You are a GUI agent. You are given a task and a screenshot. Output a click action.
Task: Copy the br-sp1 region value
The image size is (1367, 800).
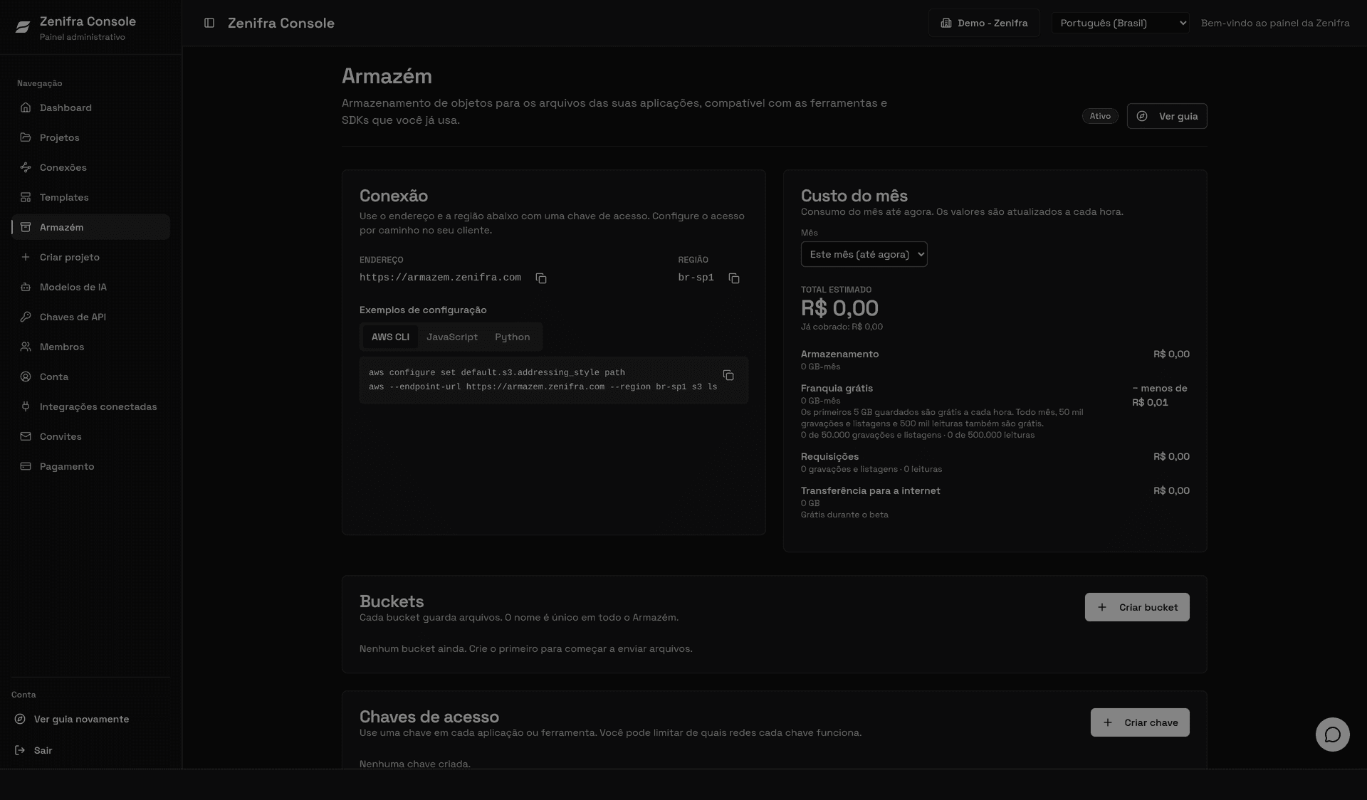(x=734, y=278)
